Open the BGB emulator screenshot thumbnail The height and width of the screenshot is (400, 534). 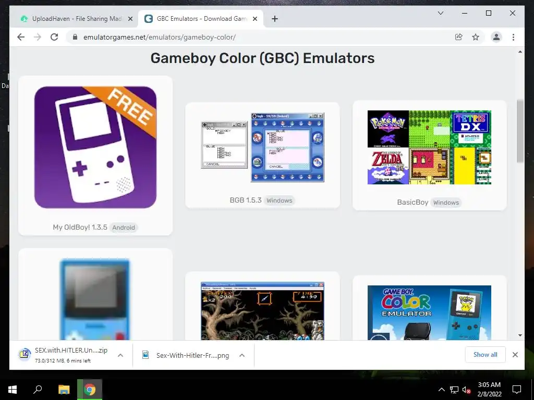(263, 147)
